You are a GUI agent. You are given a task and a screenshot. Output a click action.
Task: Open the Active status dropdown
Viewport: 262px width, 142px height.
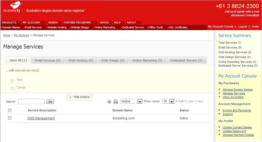pos(131,101)
